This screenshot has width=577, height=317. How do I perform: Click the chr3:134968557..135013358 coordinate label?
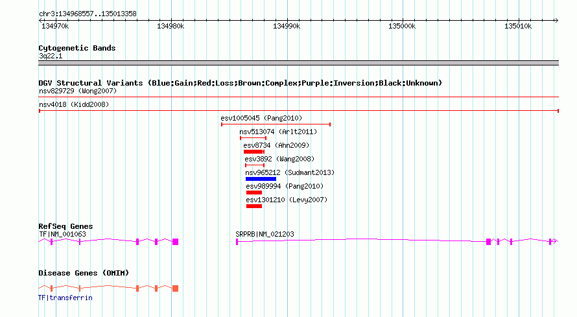coord(88,14)
